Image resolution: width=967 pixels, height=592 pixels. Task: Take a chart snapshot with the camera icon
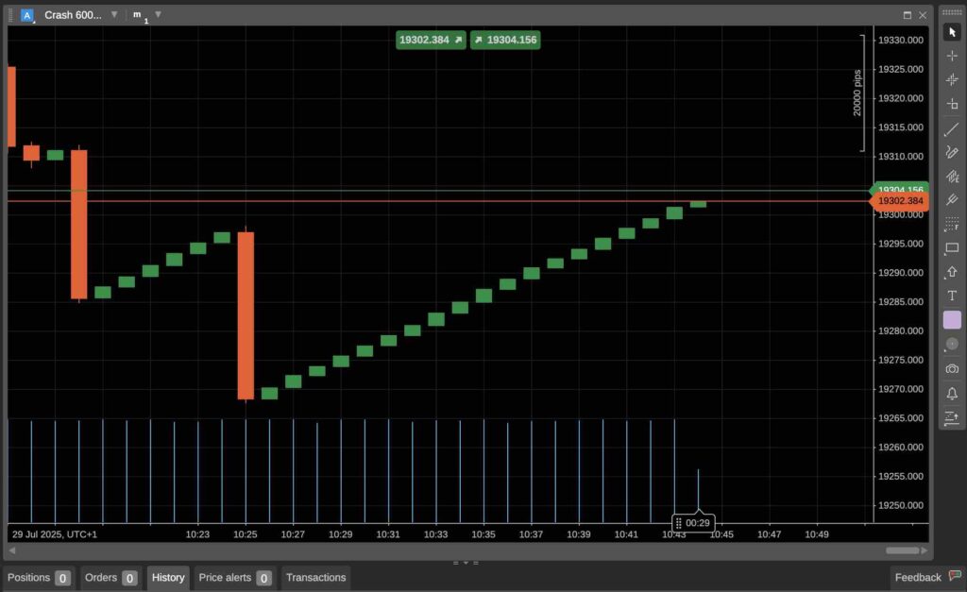tap(952, 368)
